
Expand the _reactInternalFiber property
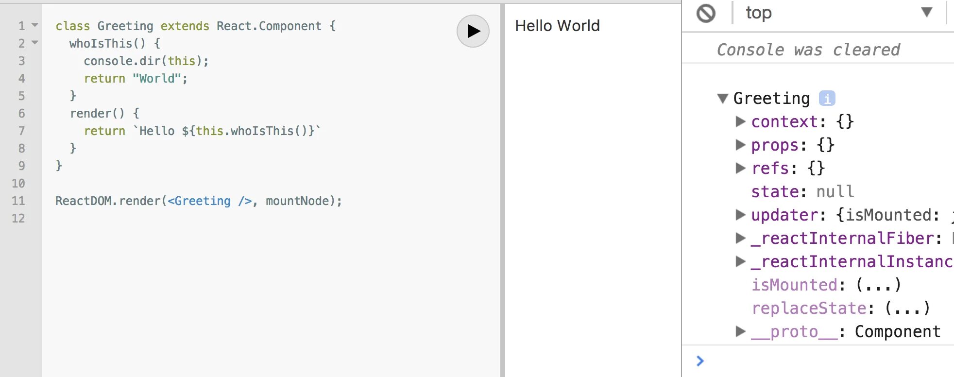pos(740,238)
